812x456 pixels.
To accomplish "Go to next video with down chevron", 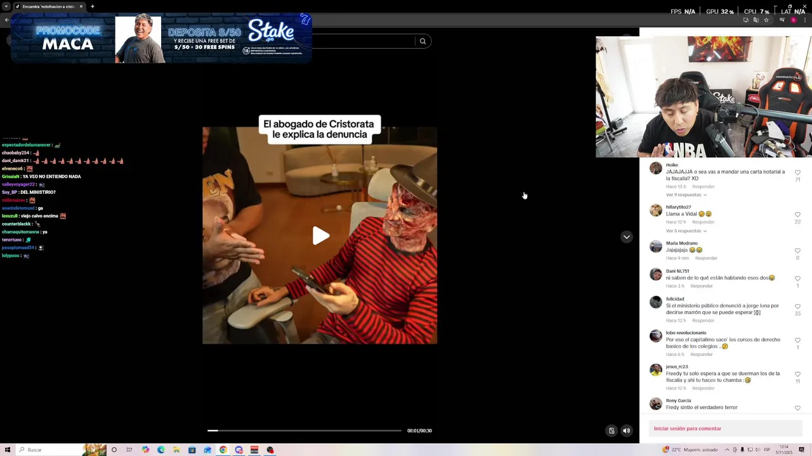I will pos(627,236).
